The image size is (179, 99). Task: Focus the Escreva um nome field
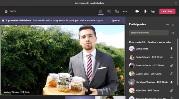tap(149, 33)
